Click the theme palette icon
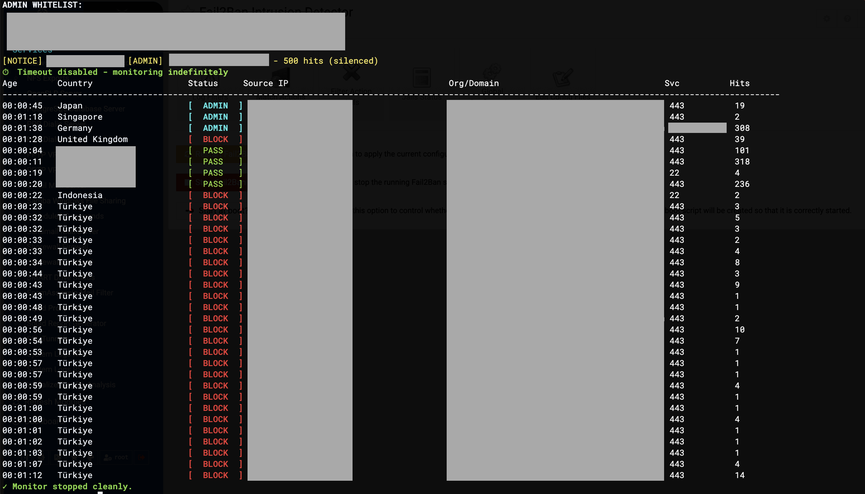The height and width of the screenshot is (494, 865). pyautogui.click(x=90, y=457)
